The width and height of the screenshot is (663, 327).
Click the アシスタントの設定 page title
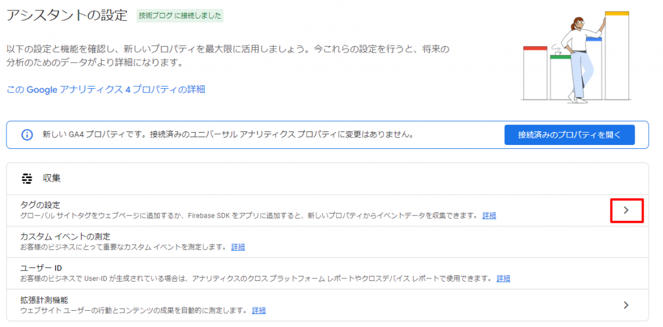click(67, 16)
